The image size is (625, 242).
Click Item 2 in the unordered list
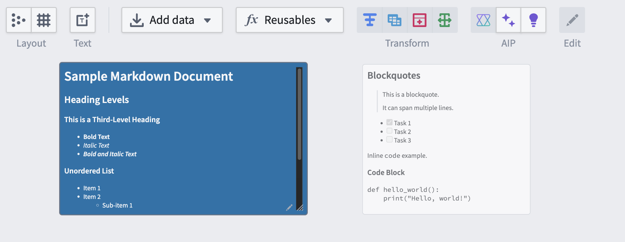point(92,197)
